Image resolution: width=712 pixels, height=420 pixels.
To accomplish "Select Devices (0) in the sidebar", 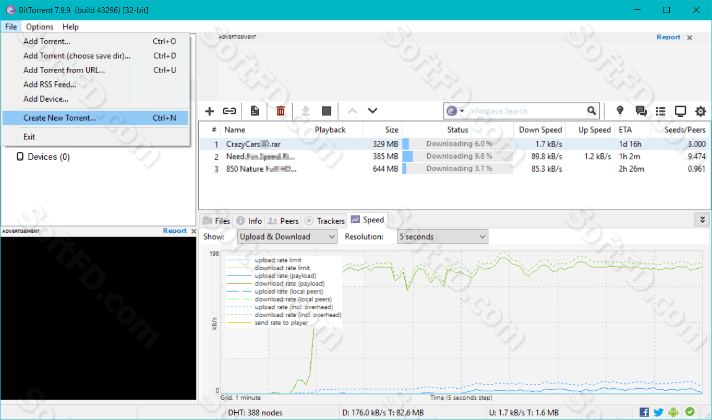I will [x=43, y=157].
